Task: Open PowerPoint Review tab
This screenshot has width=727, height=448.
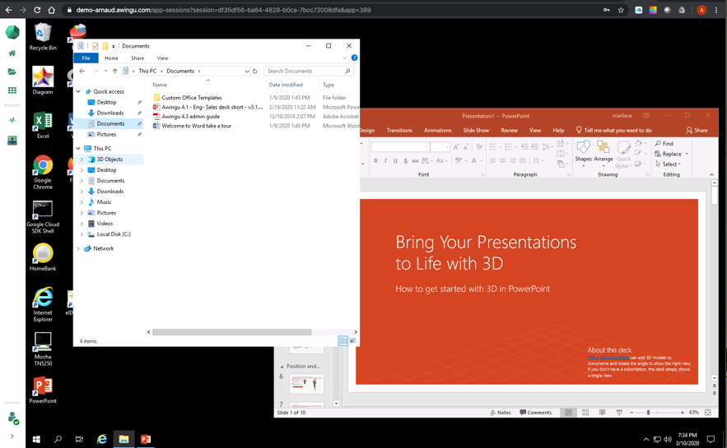Action: coord(509,130)
